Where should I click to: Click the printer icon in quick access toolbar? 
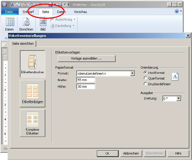[x=60, y=5]
